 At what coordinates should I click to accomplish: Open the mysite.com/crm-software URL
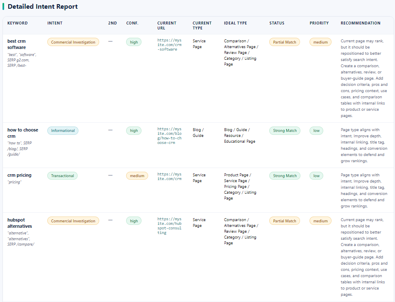pos(169,45)
